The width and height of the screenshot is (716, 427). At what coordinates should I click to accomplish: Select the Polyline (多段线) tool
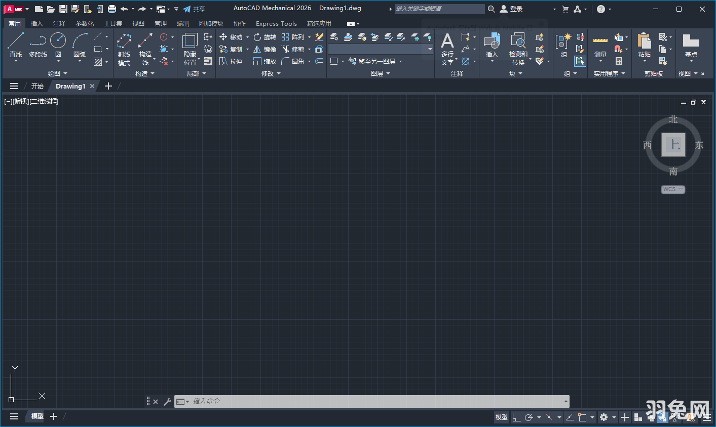(x=37, y=46)
